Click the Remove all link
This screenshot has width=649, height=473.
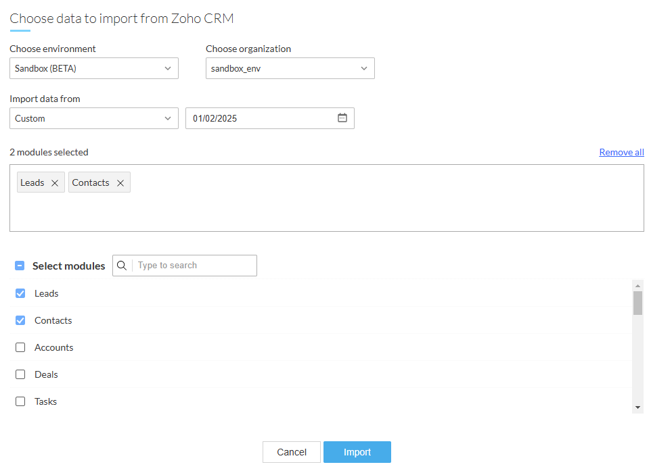click(x=621, y=152)
